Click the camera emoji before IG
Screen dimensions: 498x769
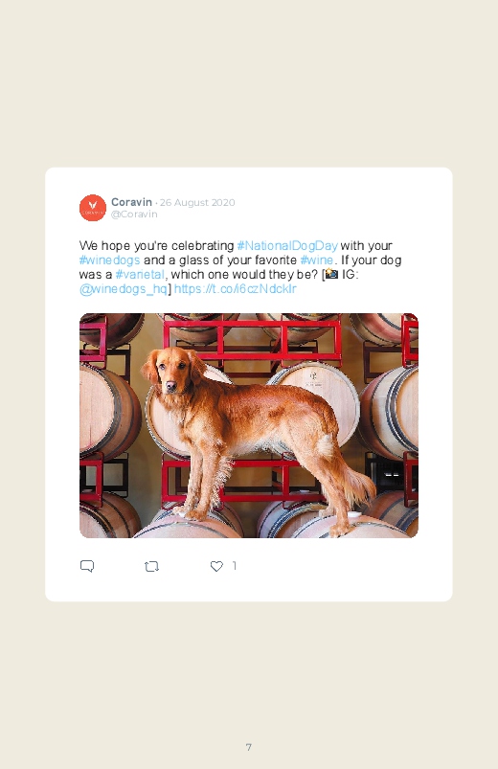coord(331,274)
